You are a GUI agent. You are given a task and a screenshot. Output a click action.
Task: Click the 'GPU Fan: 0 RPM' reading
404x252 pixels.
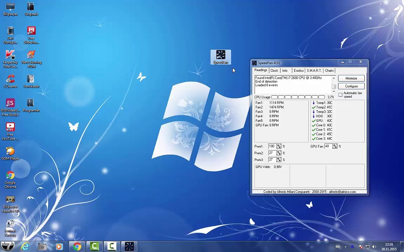click(x=267, y=125)
